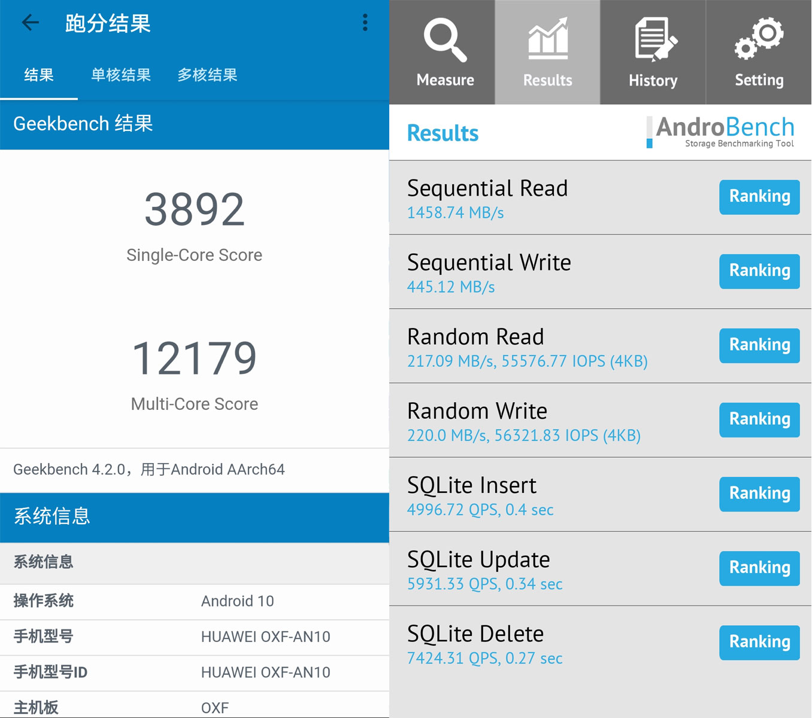
Task: Click the blue Results heading
Action: pos(443,133)
